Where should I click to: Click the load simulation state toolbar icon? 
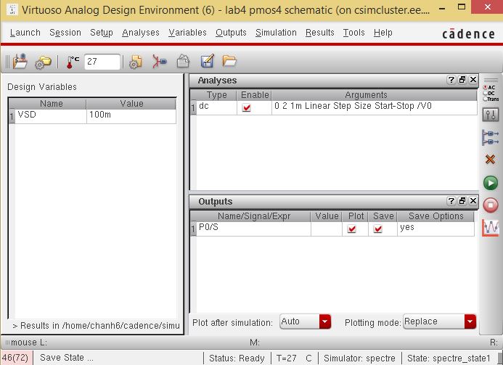coord(20,61)
